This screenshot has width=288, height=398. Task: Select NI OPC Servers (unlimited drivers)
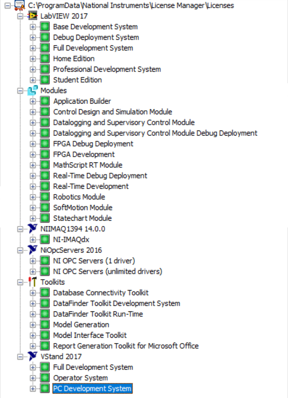[108, 271]
